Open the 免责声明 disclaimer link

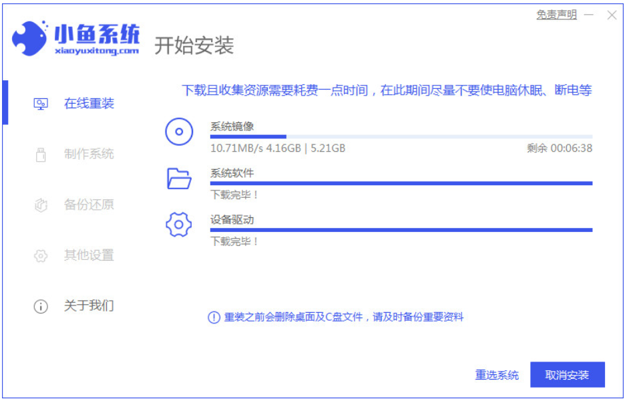point(558,15)
